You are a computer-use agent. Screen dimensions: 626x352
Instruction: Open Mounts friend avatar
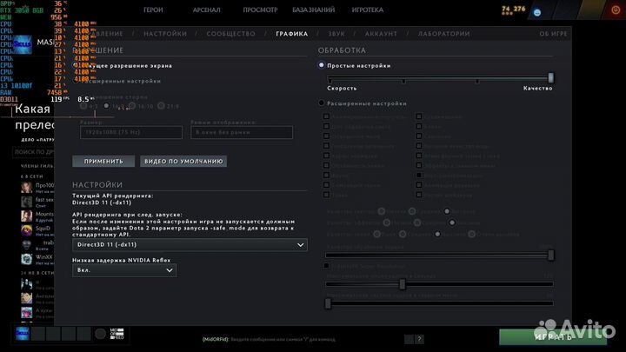click(26, 216)
